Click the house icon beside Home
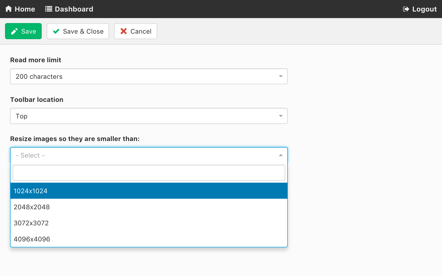The image size is (442, 276). (x=9, y=9)
